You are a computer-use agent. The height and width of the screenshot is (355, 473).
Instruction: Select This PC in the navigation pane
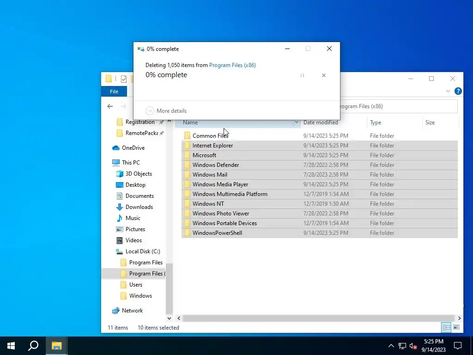tap(131, 163)
